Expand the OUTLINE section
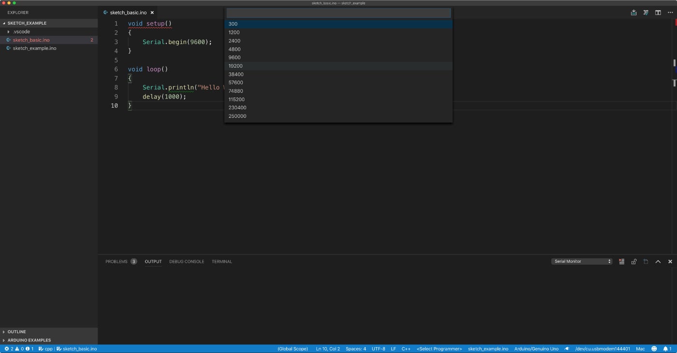Viewport: 677px width, 353px height. 49,332
